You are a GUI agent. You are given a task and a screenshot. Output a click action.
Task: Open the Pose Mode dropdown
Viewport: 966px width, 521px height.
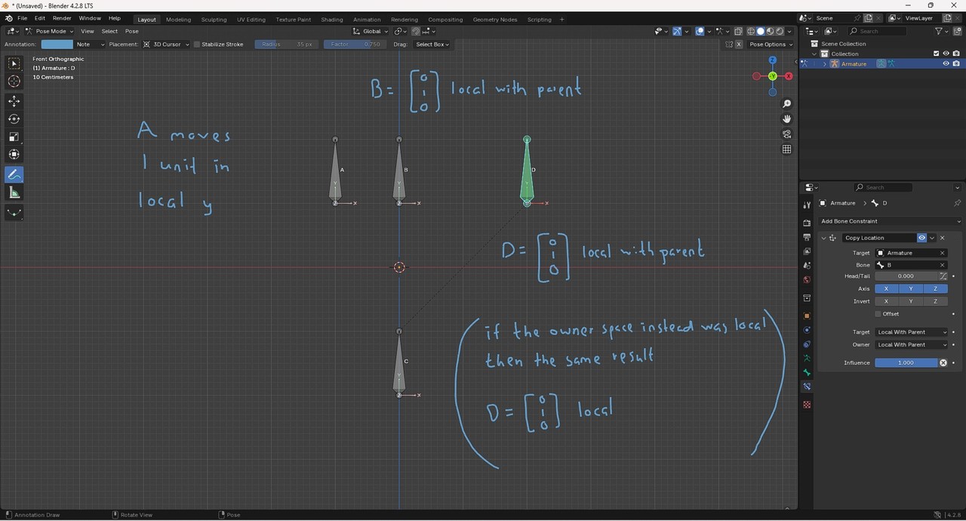49,31
